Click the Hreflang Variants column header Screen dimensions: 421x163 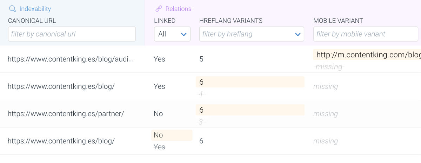point(231,21)
